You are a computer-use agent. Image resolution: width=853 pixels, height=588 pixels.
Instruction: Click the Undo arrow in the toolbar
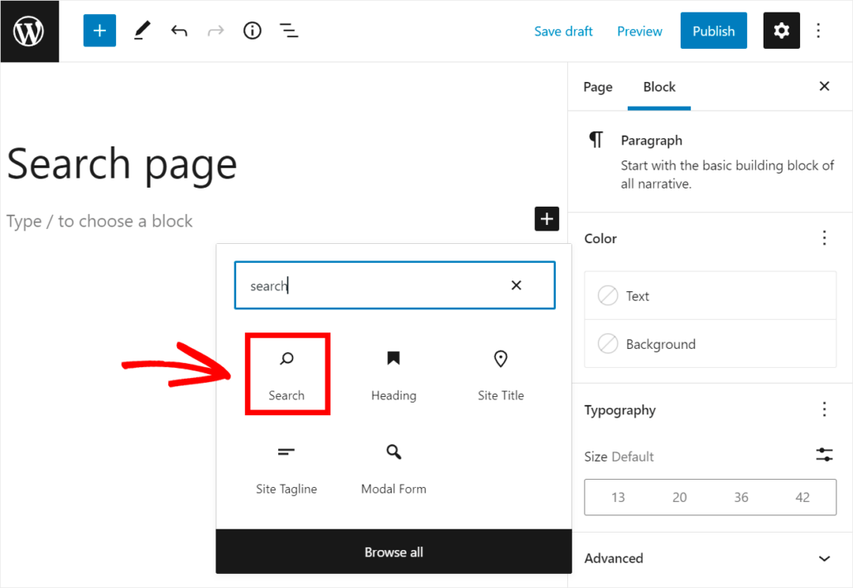point(179,31)
